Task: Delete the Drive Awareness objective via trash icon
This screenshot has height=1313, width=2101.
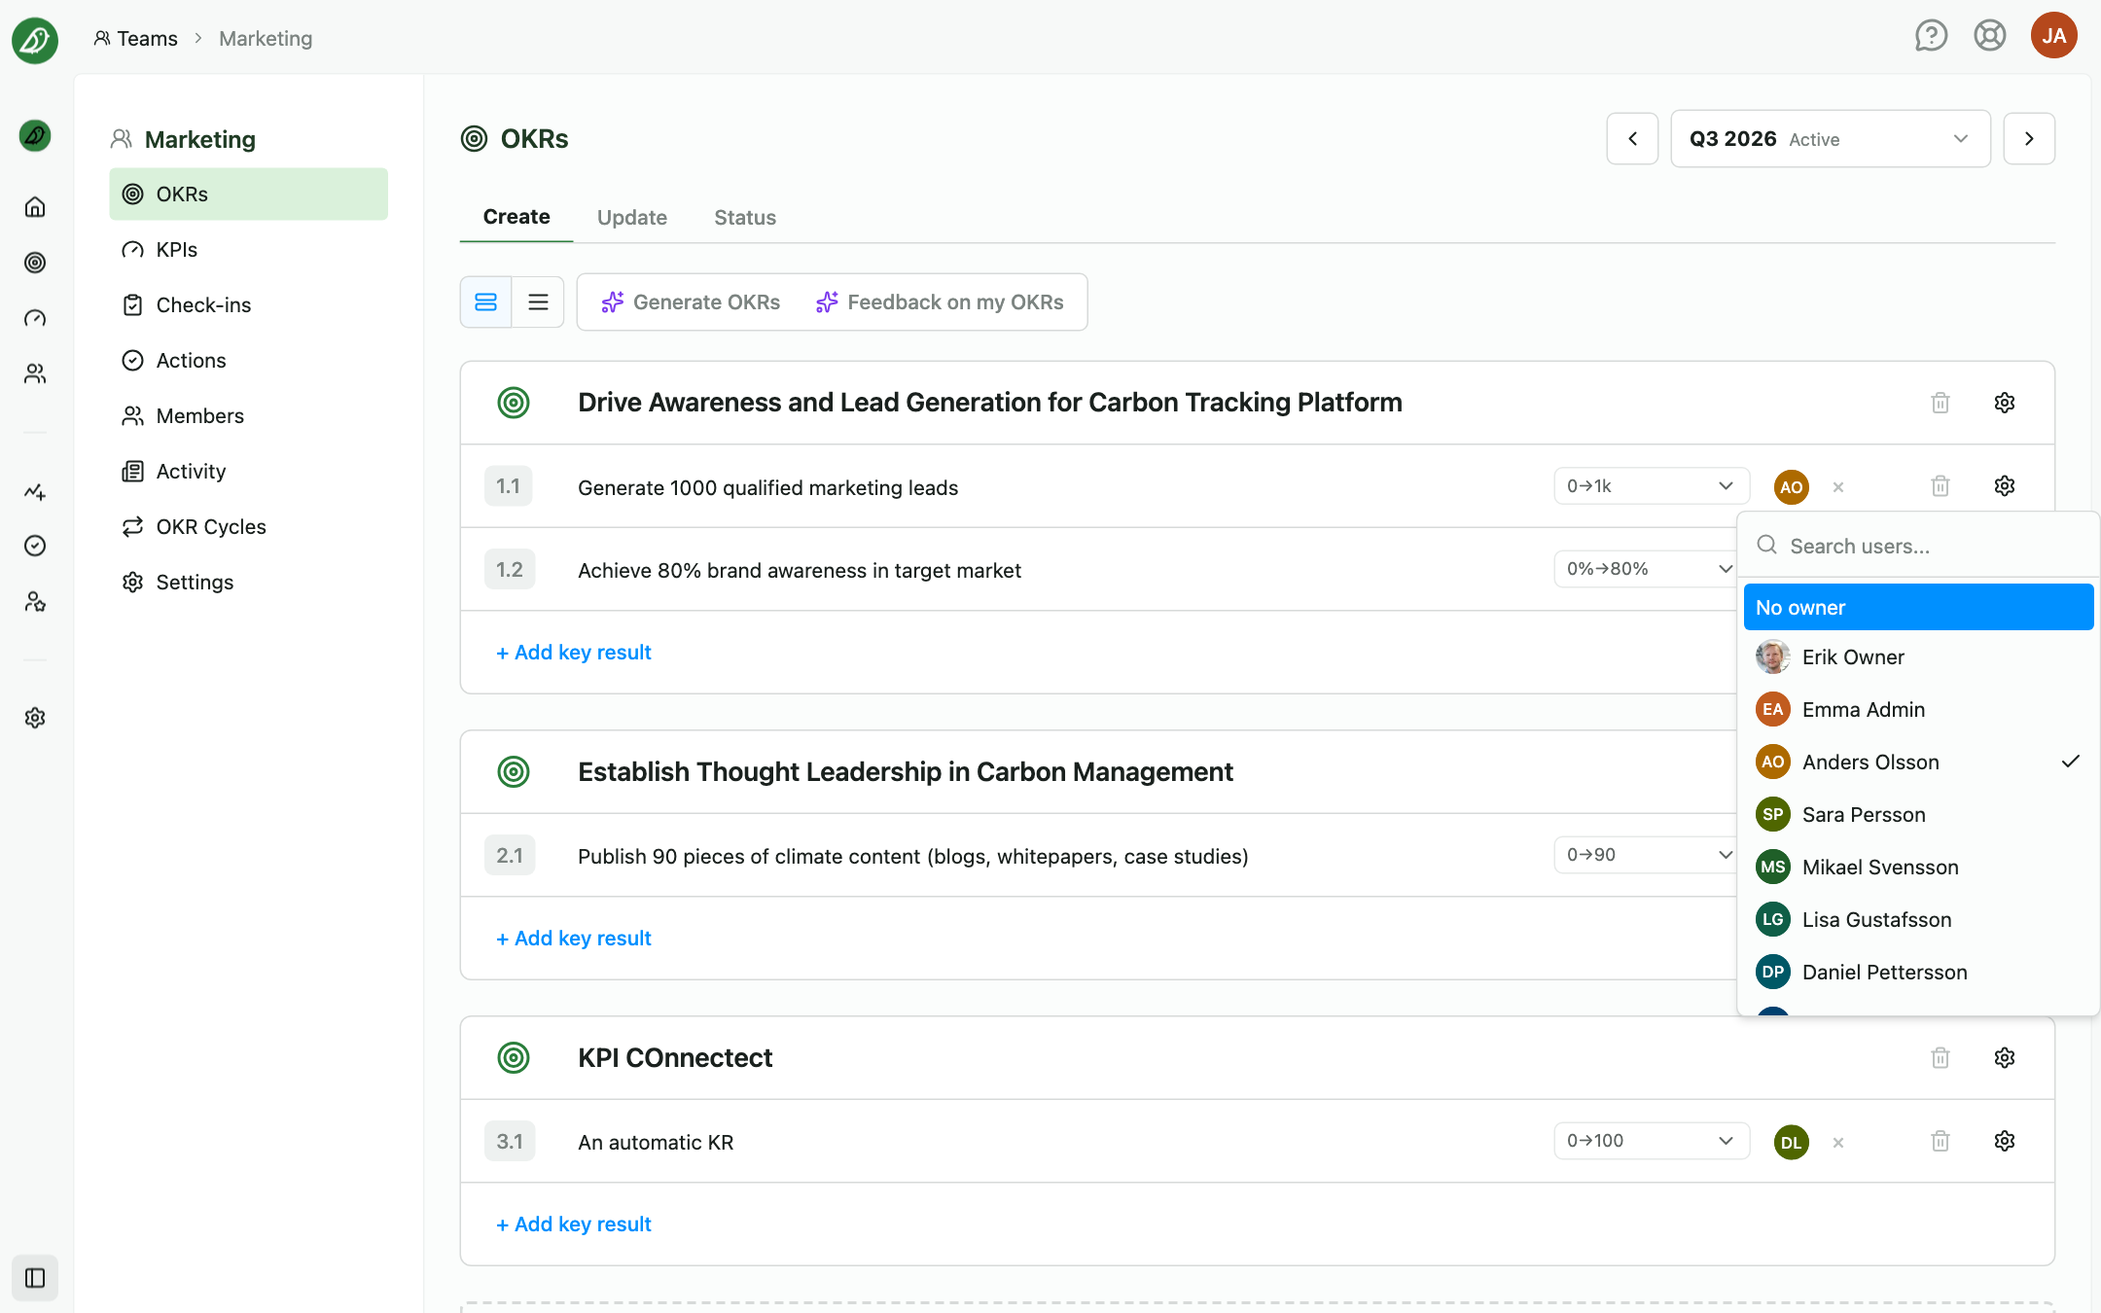Action: tap(1941, 403)
